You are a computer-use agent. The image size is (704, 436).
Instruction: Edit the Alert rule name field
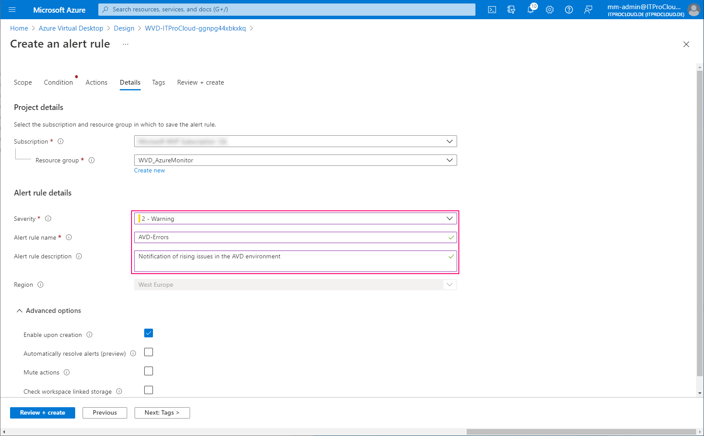click(295, 237)
